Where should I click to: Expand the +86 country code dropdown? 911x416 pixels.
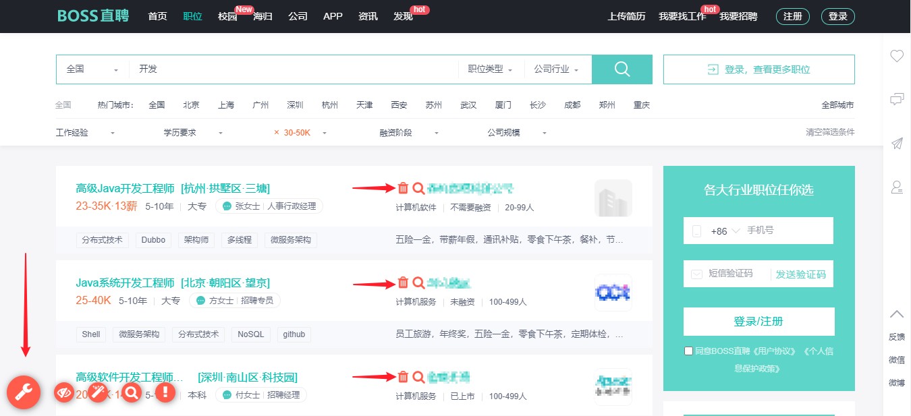(725, 231)
